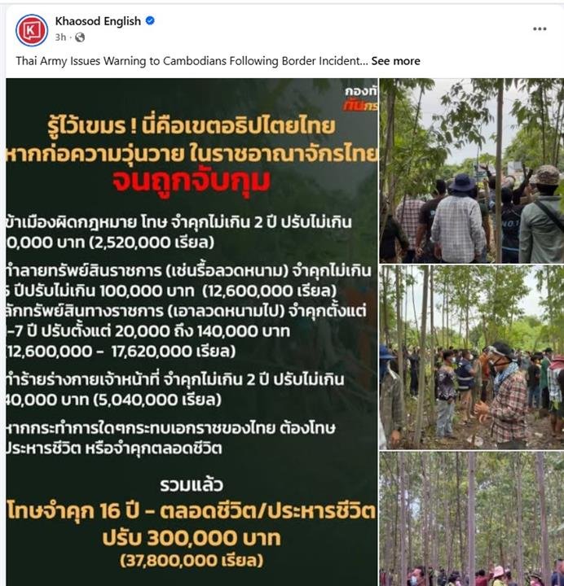This screenshot has height=586, width=564.
Task: Click the 37,800,000 riel amount text
Action: [x=192, y=561]
